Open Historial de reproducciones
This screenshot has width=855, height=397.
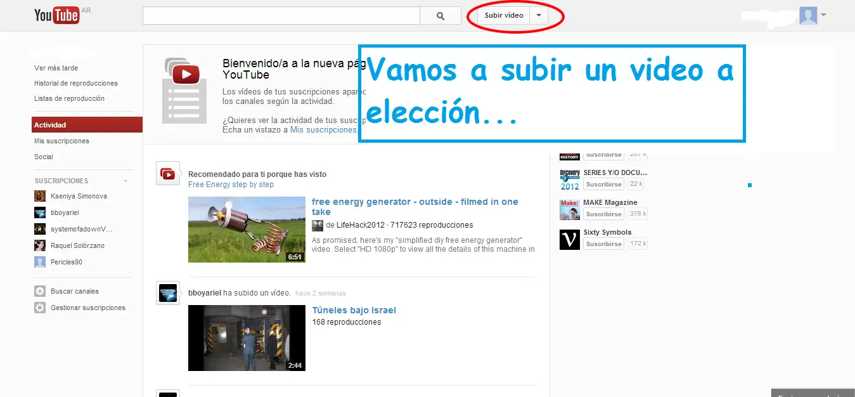pyautogui.click(x=76, y=83)
